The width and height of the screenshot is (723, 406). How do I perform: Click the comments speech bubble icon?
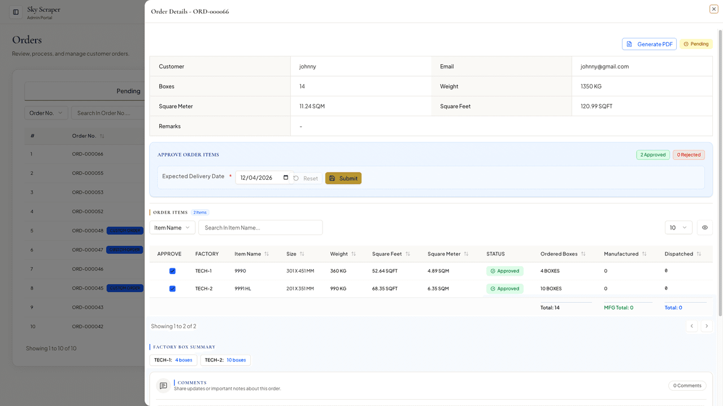(x=163, y=386)
